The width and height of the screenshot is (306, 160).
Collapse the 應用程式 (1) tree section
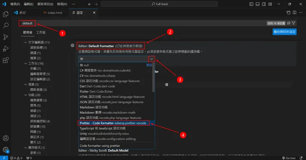(x=26, y=148)
